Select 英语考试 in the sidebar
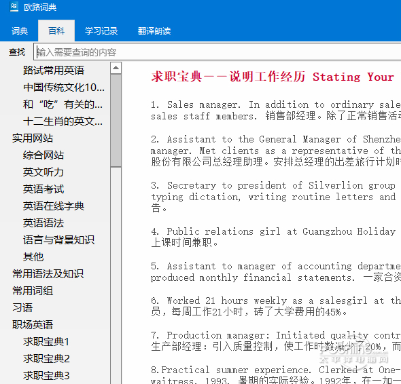The image size is (401, 384). (x=43, y=189)
